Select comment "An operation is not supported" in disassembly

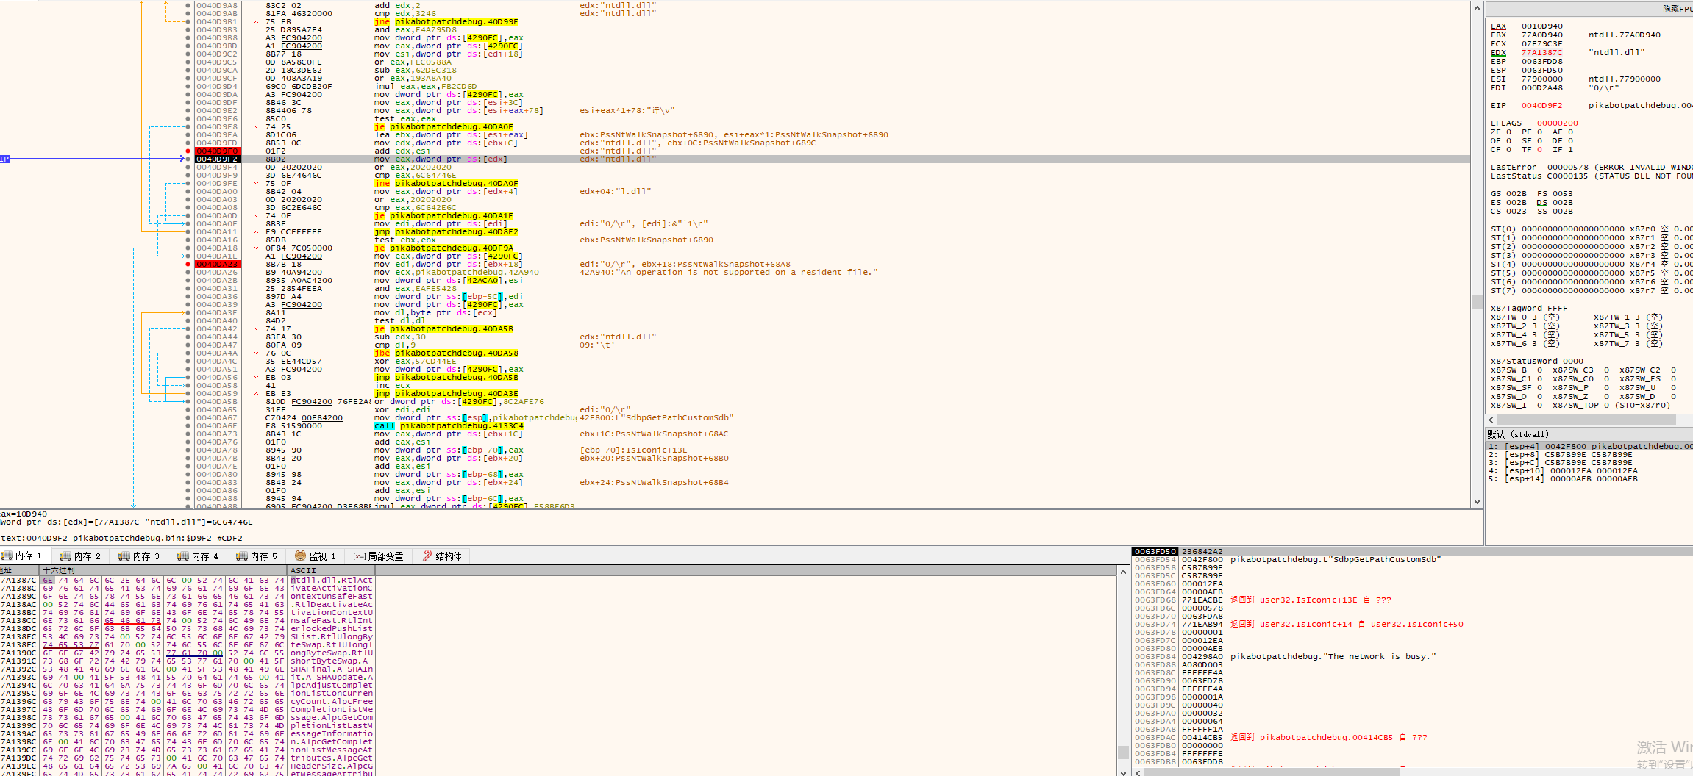(728, 272)
